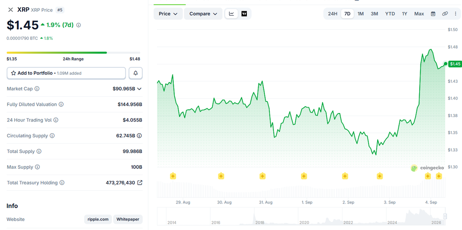Select the line chart view icon
The width and height of the screenshot is (462, 230).
coord(231,14)
